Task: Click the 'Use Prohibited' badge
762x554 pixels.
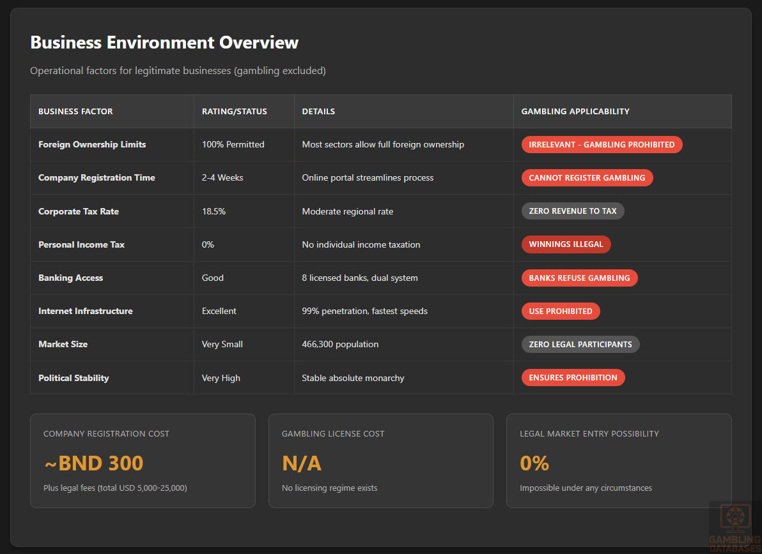Action: [x=560, y=311]
